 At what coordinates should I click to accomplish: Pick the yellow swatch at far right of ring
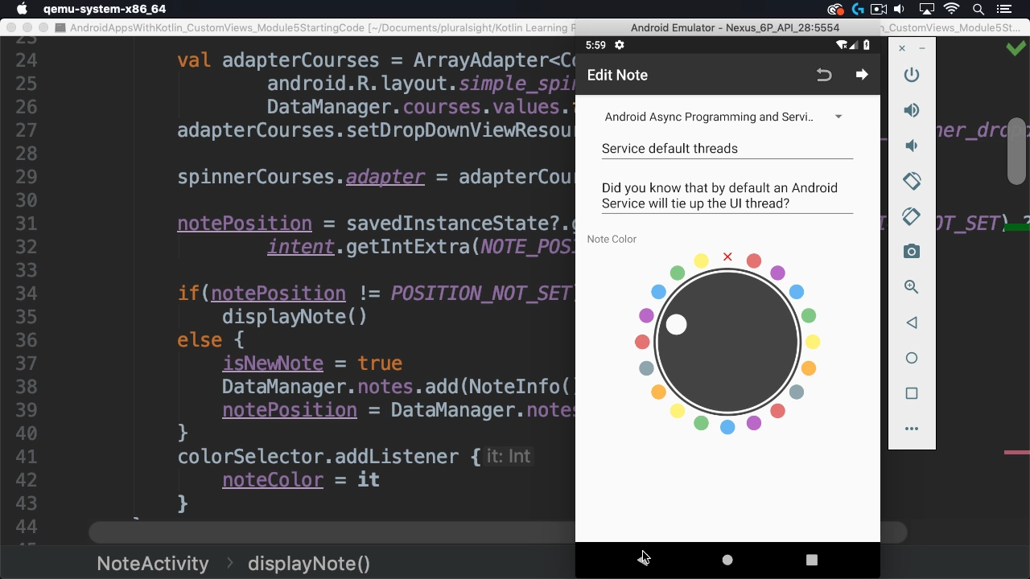point(813,343)
